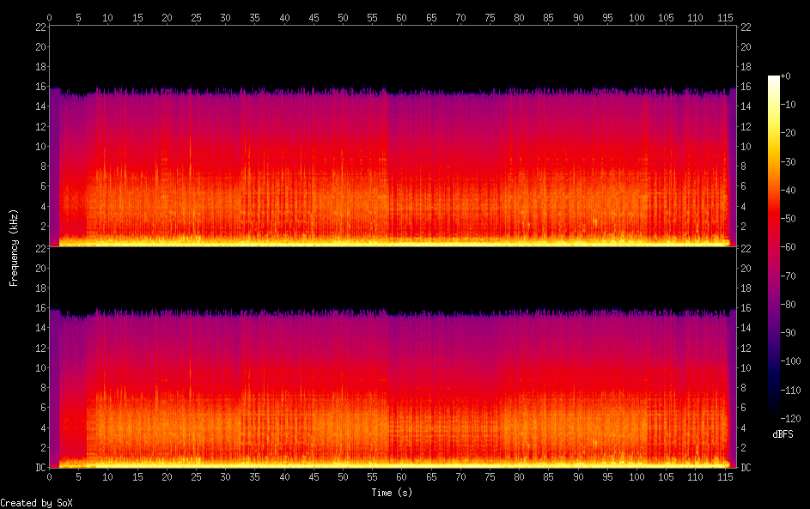Click the 'DC' label on the right frequency axis

[x=746, y=468]
